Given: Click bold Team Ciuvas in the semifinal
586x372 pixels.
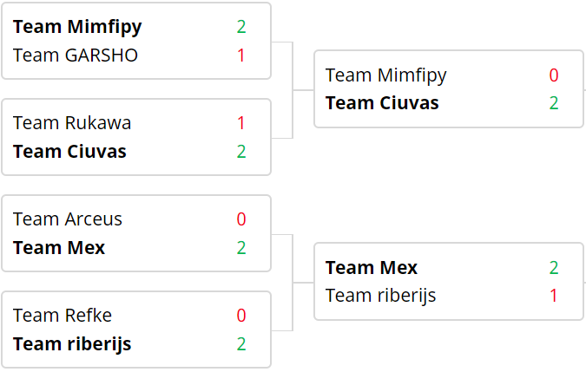Looking at the screenshot, I should coord(382,103).
